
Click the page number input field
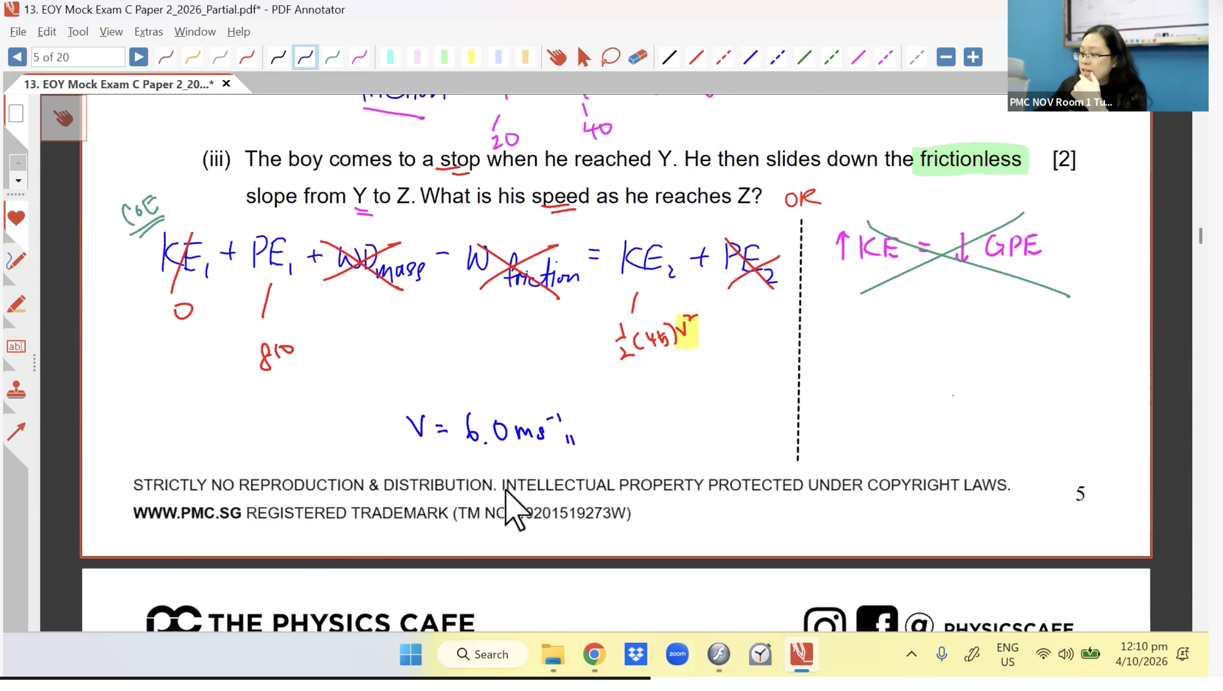77,57
